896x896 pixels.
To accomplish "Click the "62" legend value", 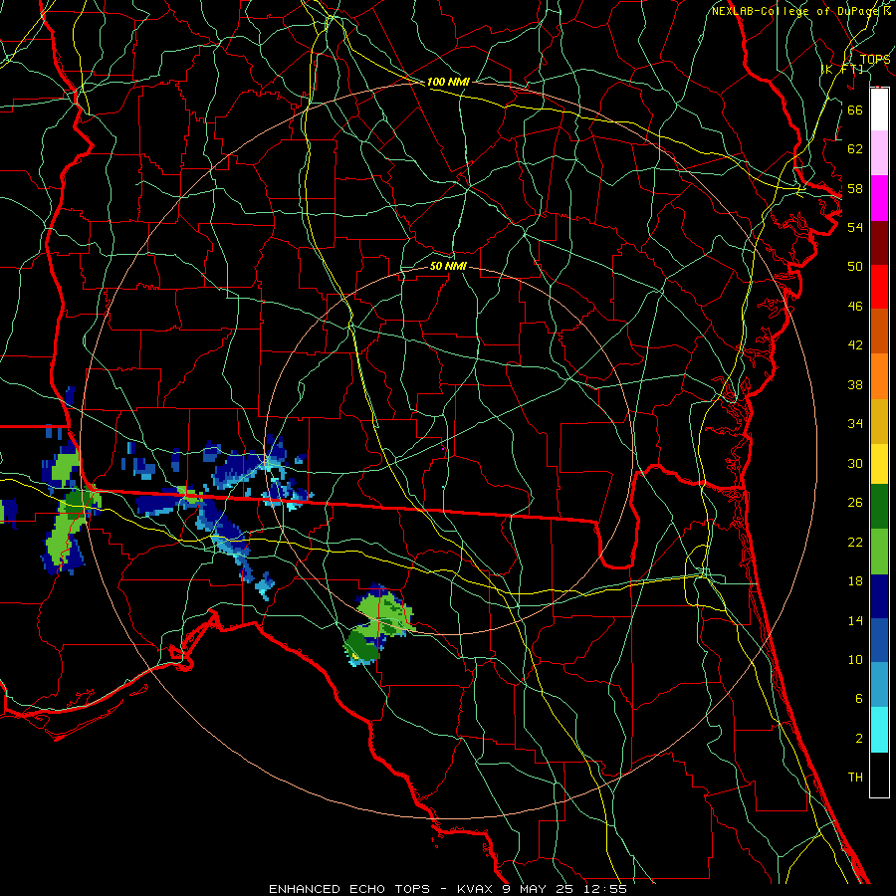I will pyautogui.click(x=855, y=149).
